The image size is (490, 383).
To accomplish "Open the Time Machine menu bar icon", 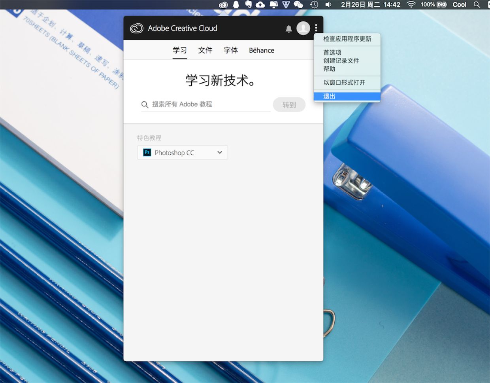I will coord(314,5).
